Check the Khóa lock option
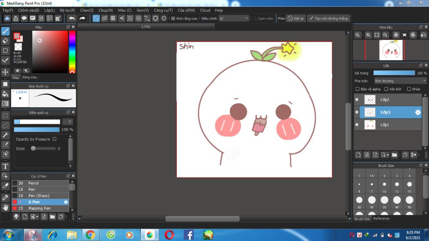The width and height of the screenshot is (429, 241). pos(409,89)
